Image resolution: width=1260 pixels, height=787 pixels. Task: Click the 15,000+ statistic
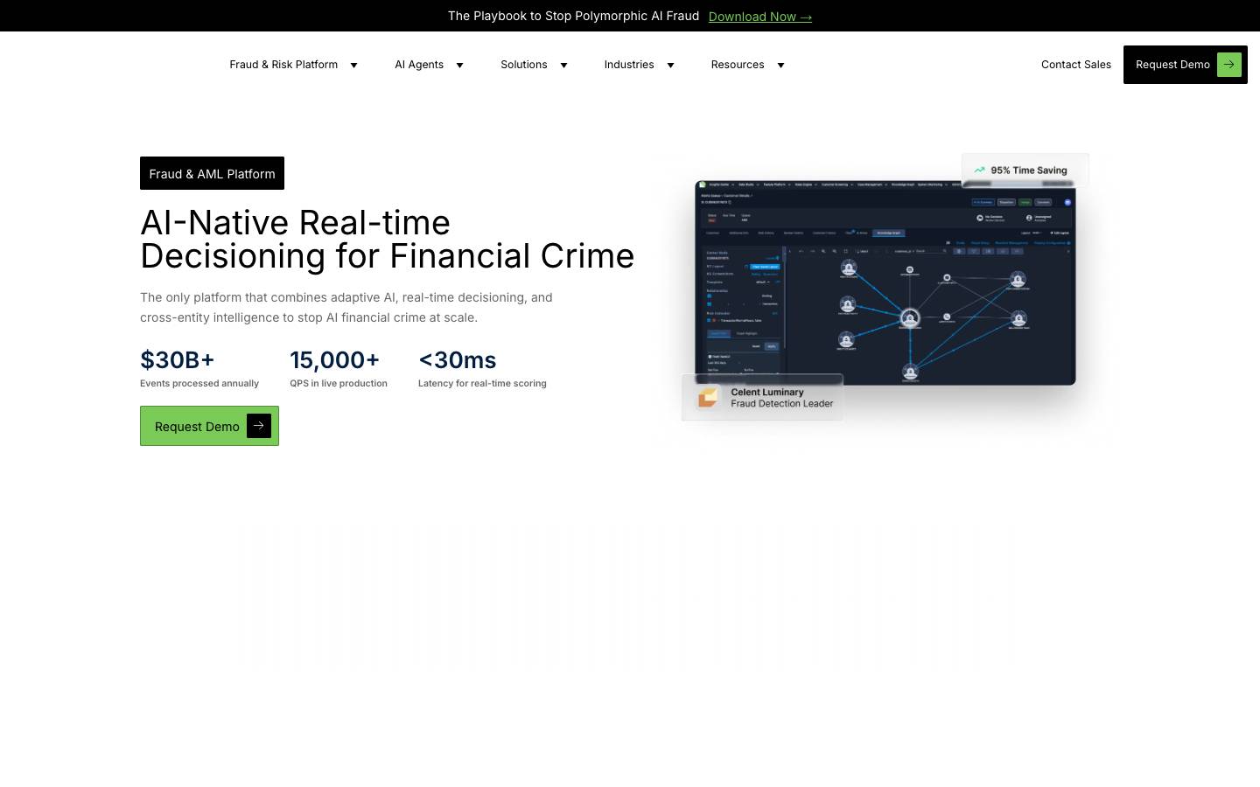(335, 359)
